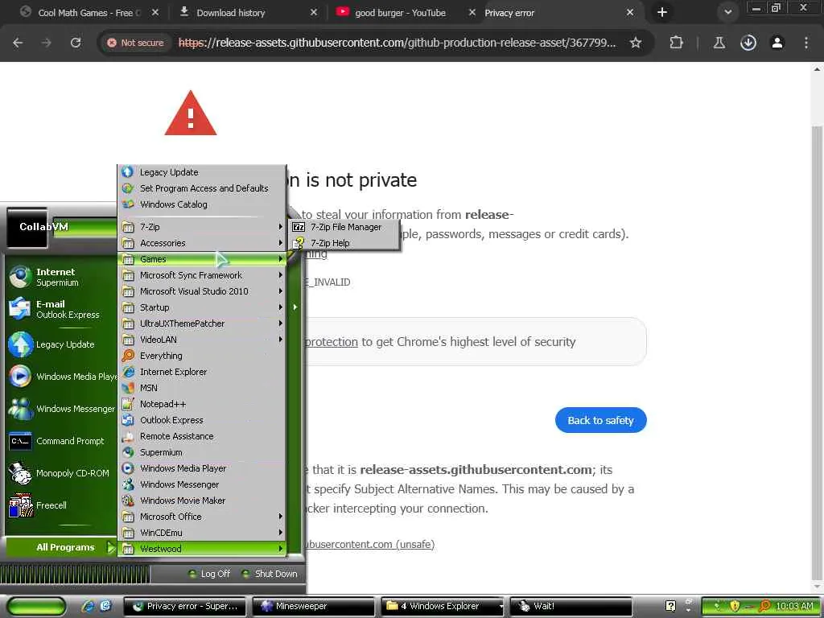Switch to good burger YouTube tab
This screenshot has width=824, height=618.
pyautogui.click(x=405, y=13)
